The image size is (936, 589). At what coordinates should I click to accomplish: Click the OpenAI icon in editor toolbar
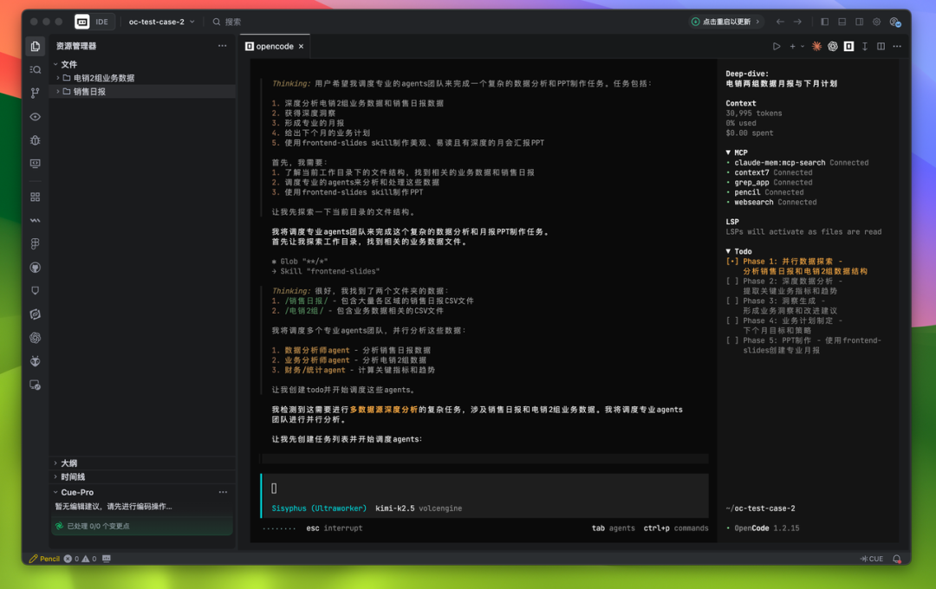coord(833,46)
